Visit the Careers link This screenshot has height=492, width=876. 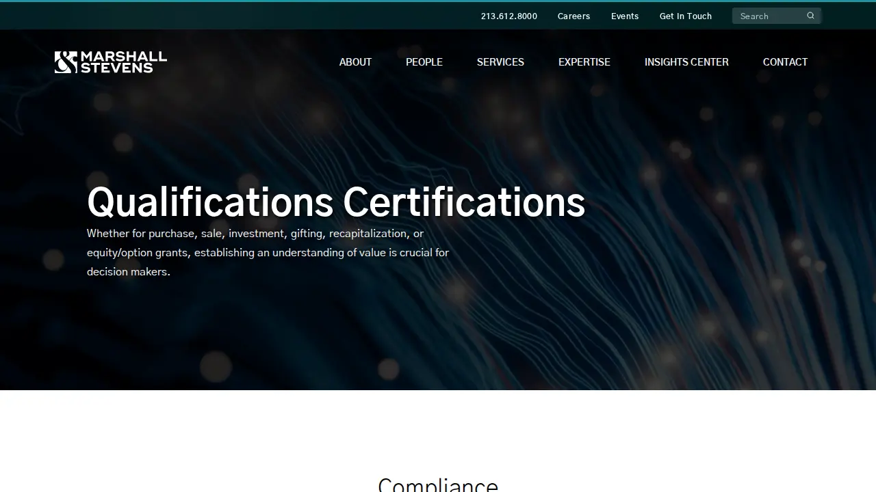[x=574, y=16]
